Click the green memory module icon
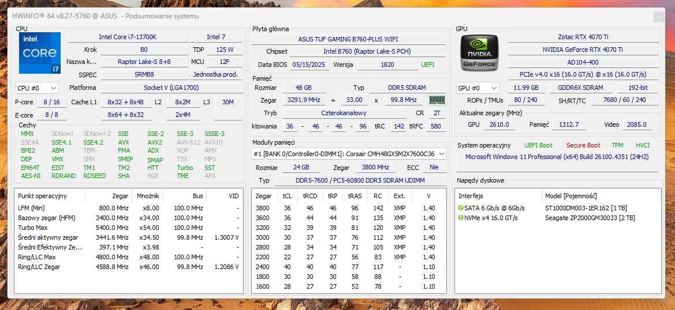This screenshot has width=675, height=310. click(437, 100)
